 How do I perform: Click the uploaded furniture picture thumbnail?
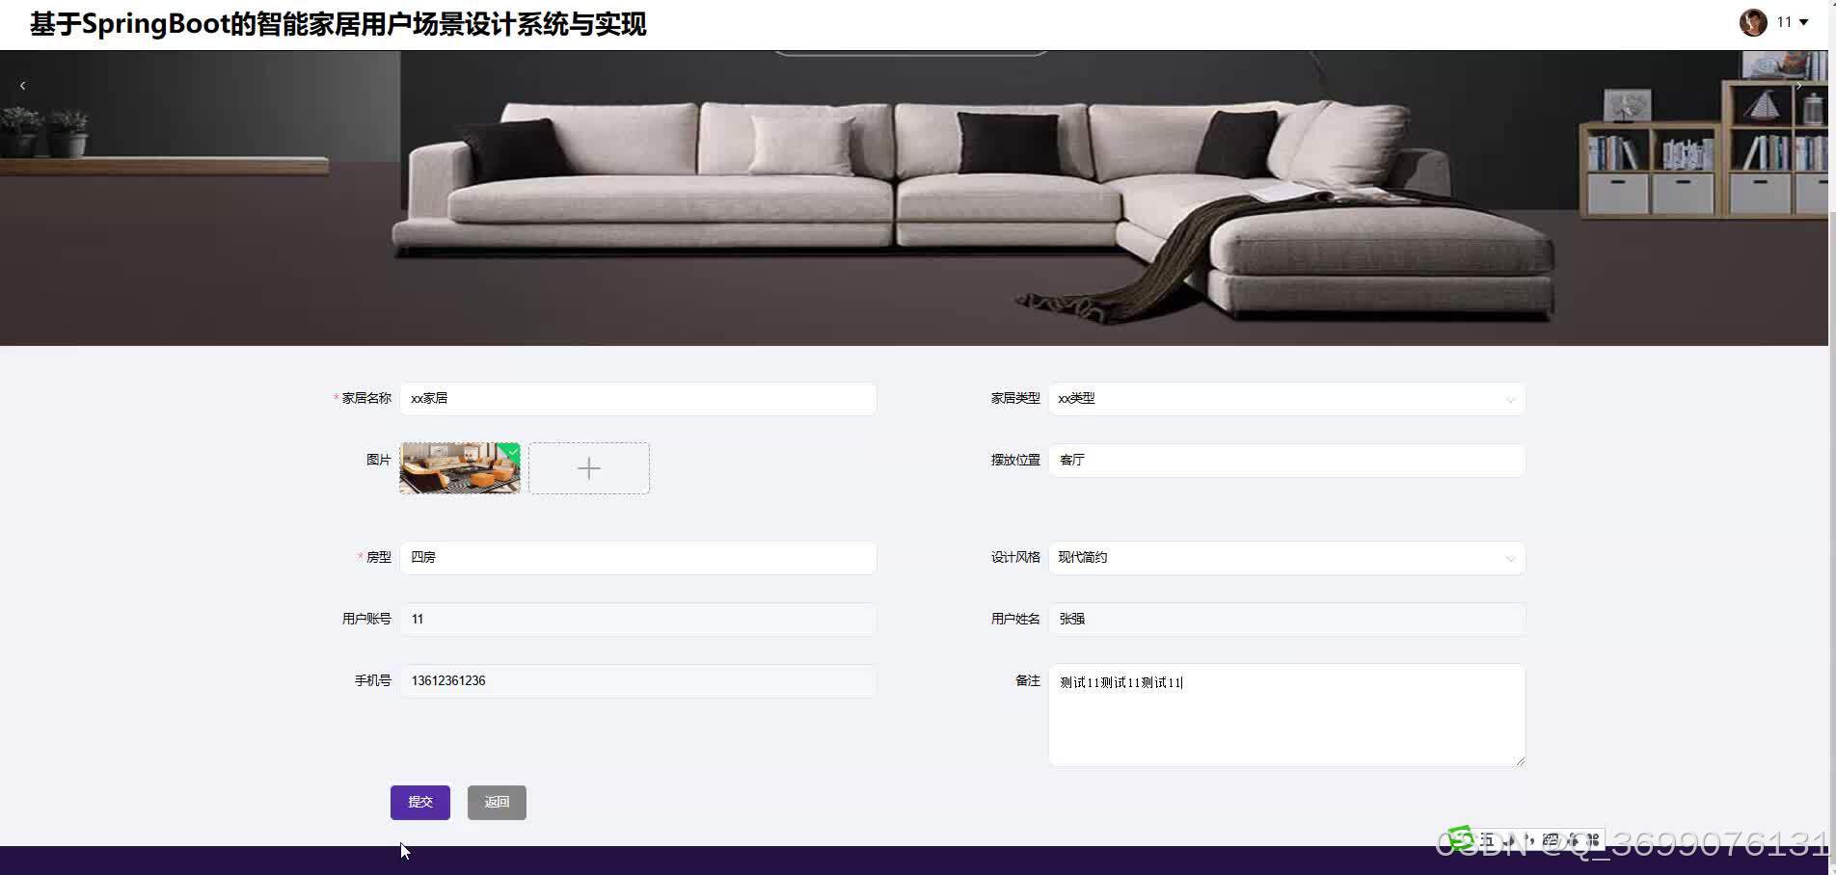pyautogui.click(x=460, y=468)
